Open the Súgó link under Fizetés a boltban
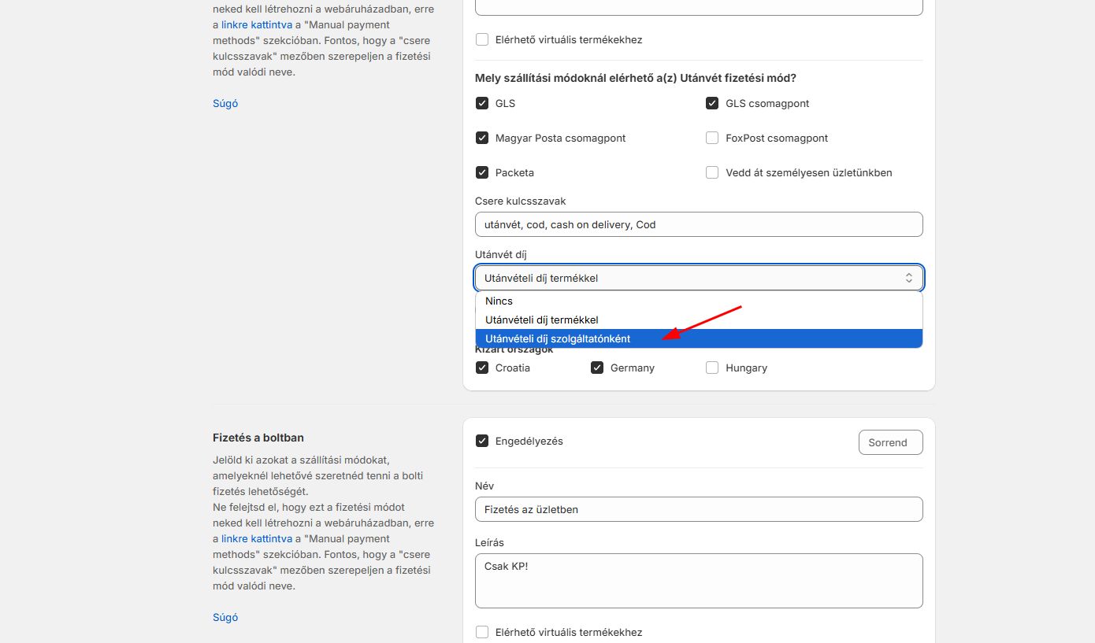Screen dimensions: 1095x643 click(225, 618)
